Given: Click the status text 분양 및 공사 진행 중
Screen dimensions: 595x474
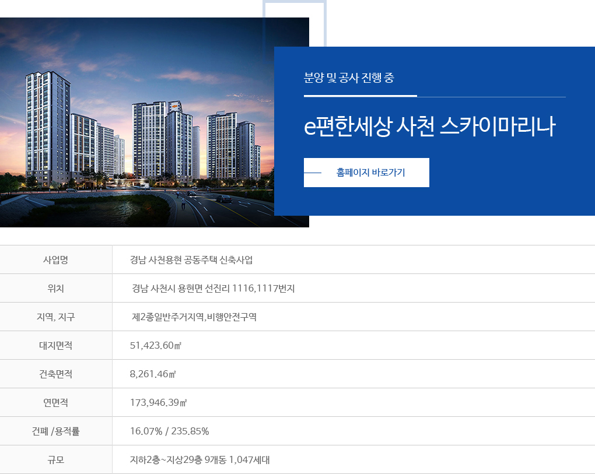Looking at the screenshot, I should tap(349, 78).
